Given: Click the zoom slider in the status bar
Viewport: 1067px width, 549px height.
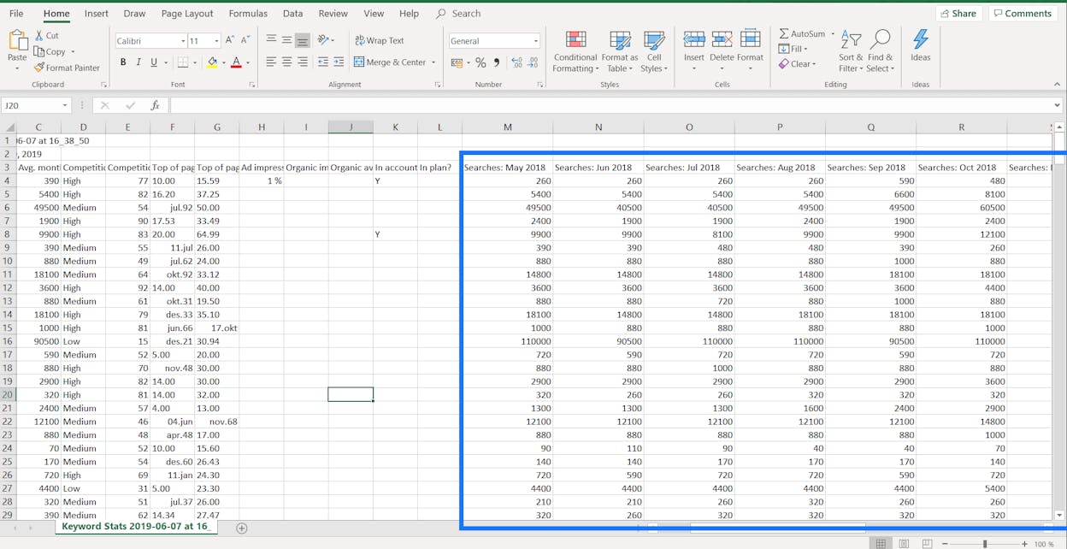Looking at the screenshot, I should [x=985, y=544].
